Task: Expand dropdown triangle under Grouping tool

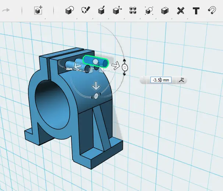Action: click(x=156, y=19)
